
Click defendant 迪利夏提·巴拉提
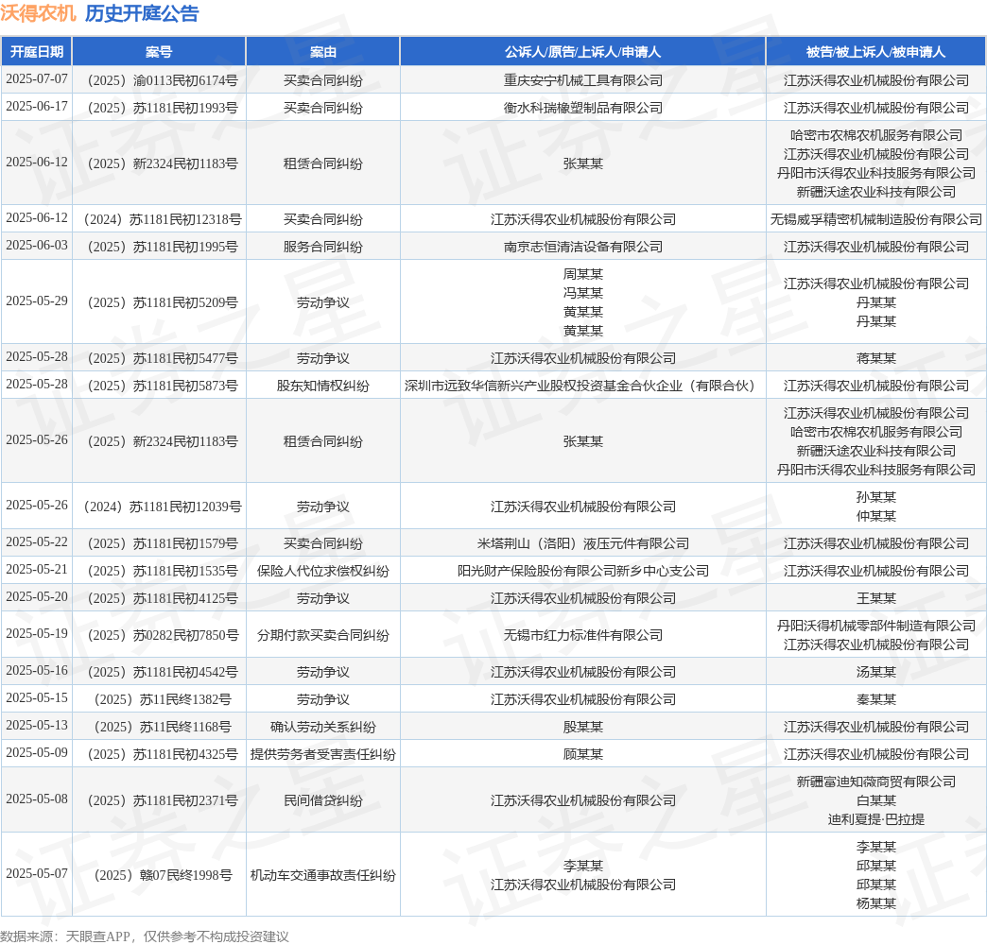875,820
